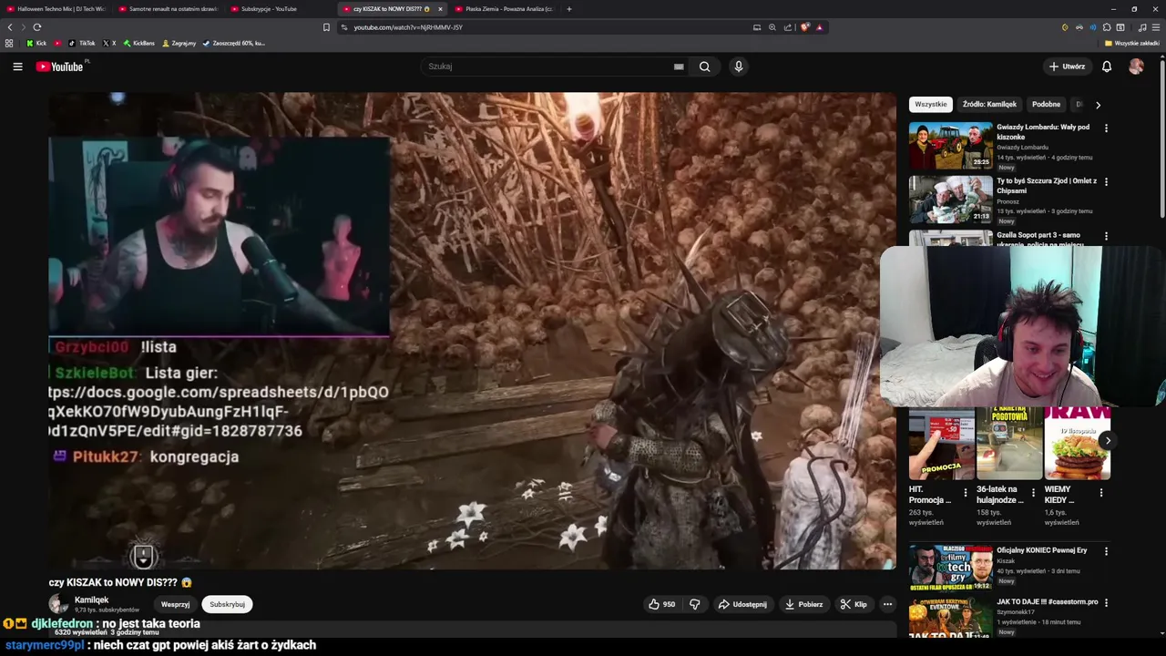Switch to Samotne renault browser tab

point(169,9)
